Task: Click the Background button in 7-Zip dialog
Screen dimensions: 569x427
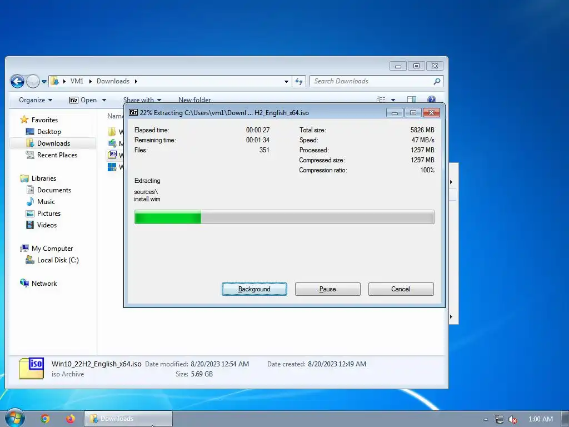Action: tap(254, 289)
